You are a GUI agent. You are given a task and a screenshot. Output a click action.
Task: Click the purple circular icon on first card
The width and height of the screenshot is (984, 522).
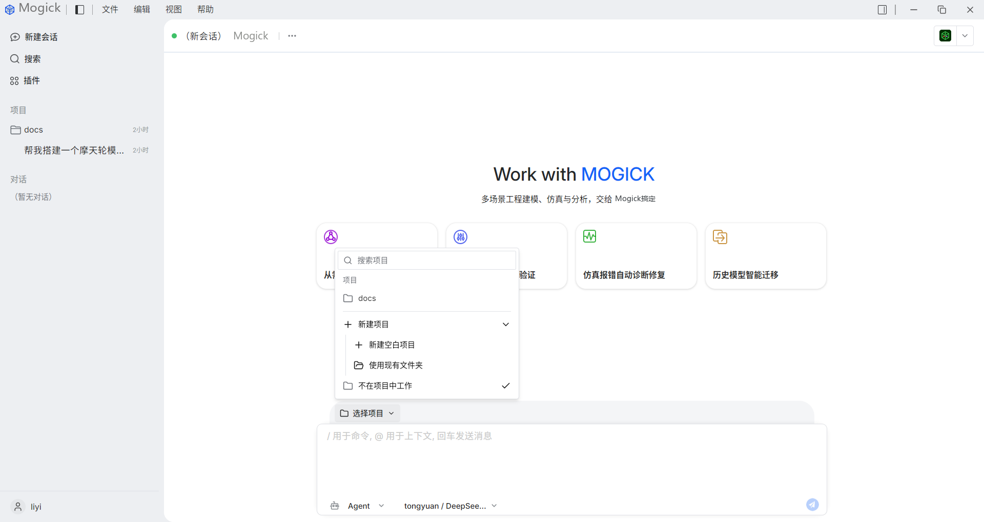[331, 237]
